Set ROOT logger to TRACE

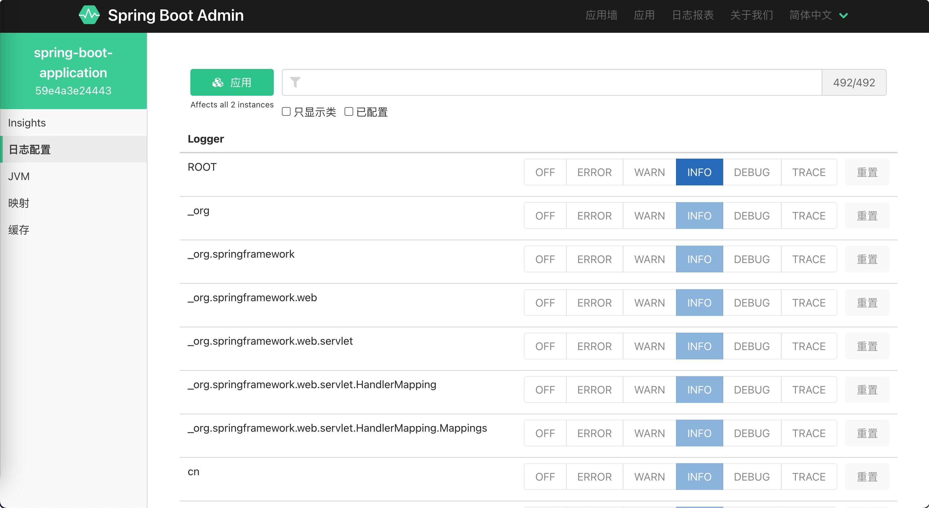click(x=809, y=172)
